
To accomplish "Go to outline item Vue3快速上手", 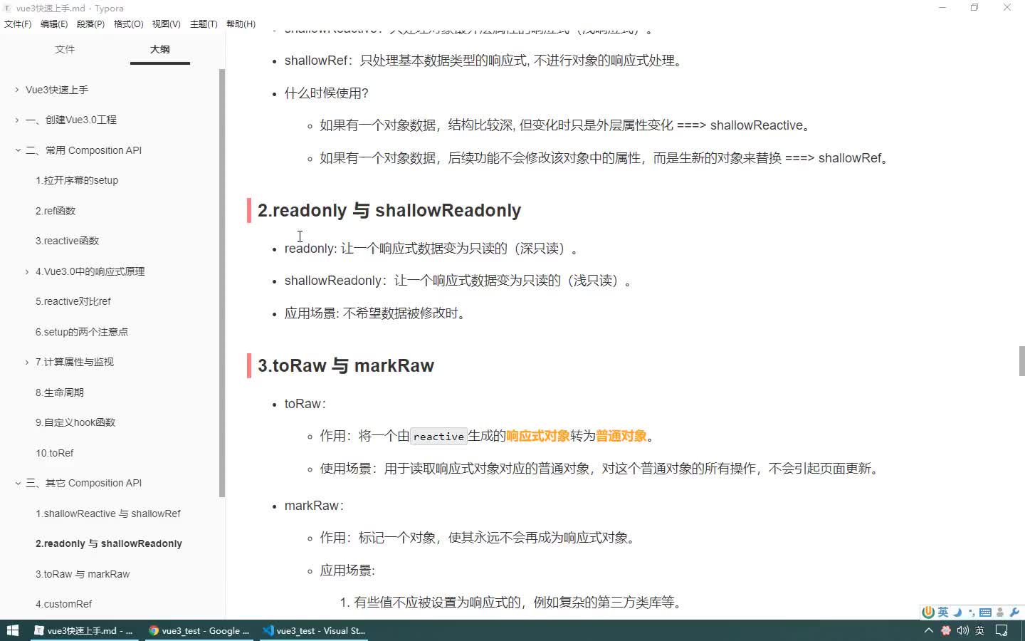I will pos(57,90).
